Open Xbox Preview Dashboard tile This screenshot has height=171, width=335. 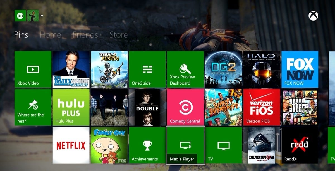(x=185, y=70)
